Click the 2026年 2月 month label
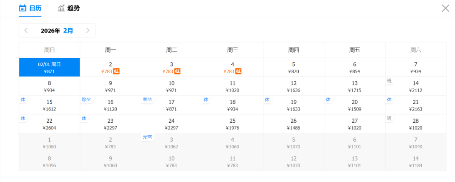The height and width of the screenshot is (182, 455). [57, 30]
